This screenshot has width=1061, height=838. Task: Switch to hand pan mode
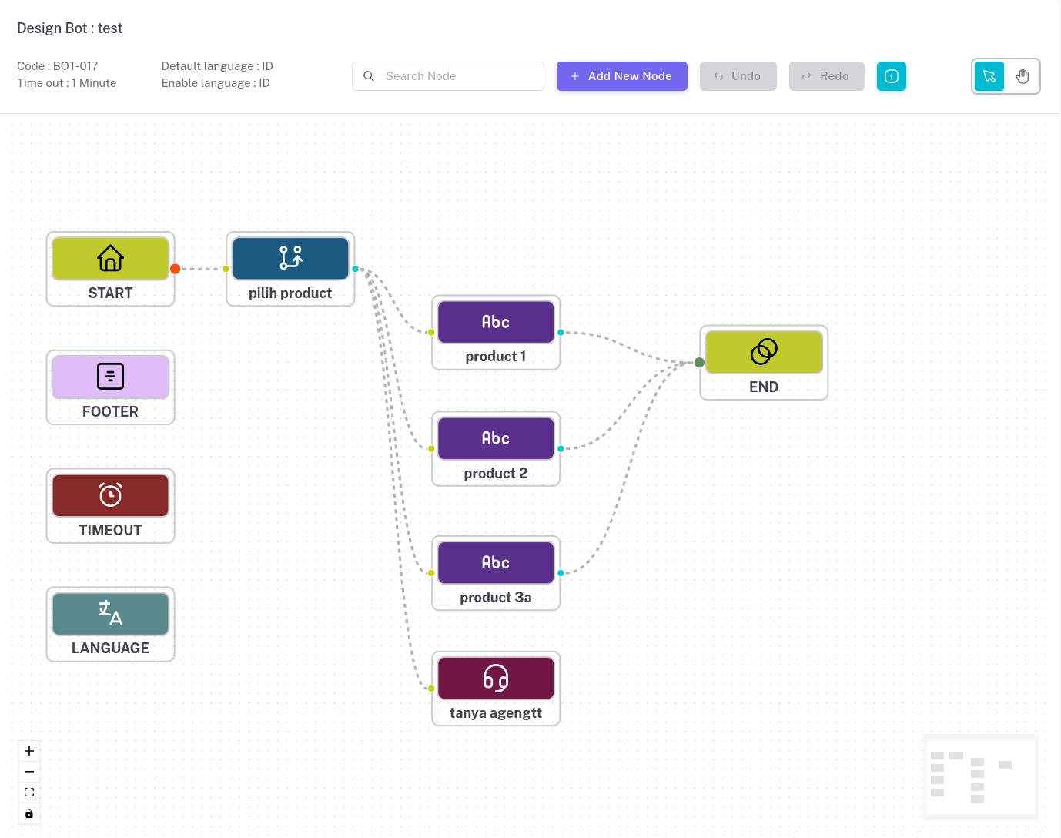point(1023,76)
